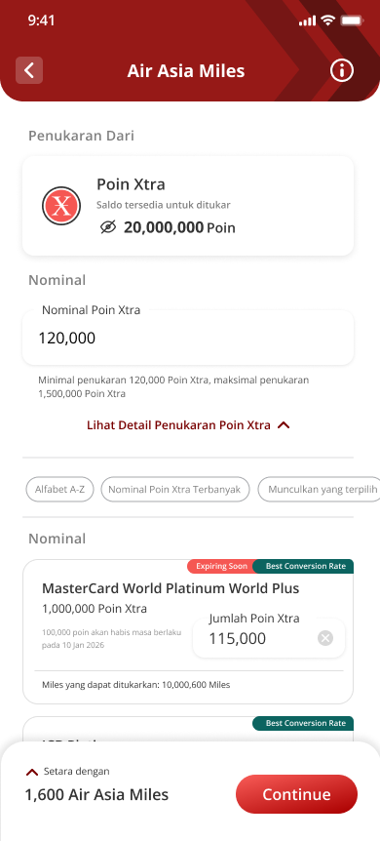
Task: Edit the Nominal Poin Xtra input field
Action: tap(188, 338)
